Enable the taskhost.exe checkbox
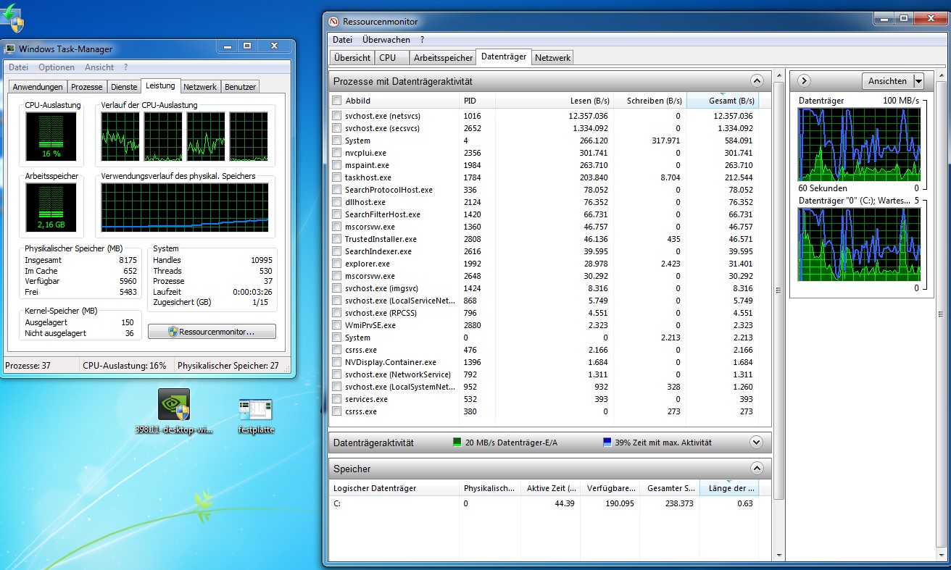 336,177
